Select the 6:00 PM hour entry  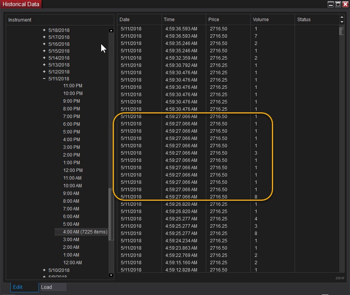[x=72, y=124]
